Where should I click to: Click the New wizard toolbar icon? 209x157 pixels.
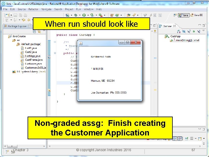(7, 15)
